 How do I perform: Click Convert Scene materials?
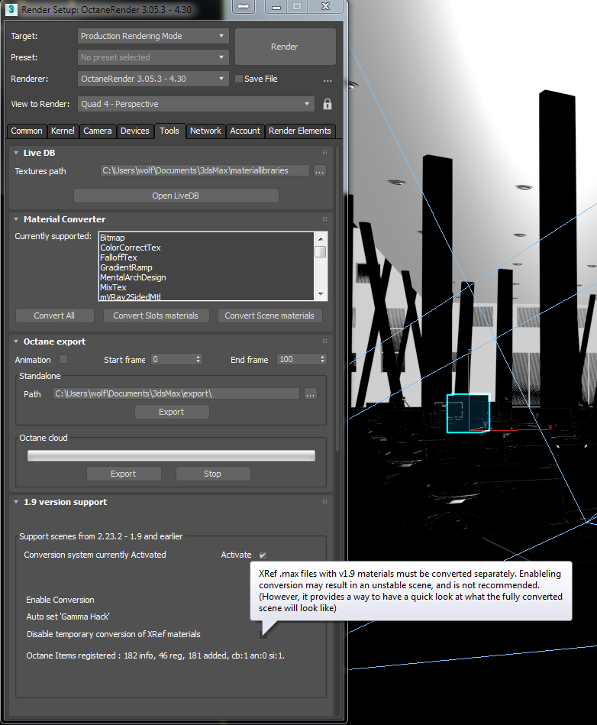(x=269, y=316)
